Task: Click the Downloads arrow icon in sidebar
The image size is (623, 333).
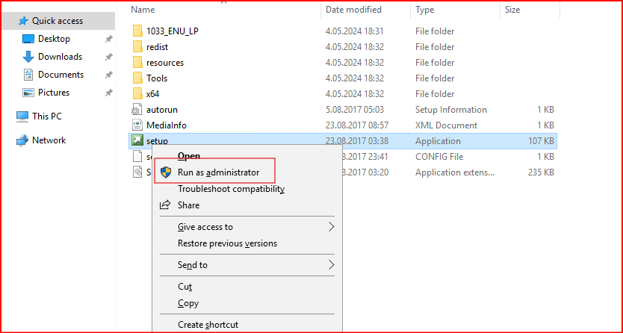Action: tap(28, 57)
